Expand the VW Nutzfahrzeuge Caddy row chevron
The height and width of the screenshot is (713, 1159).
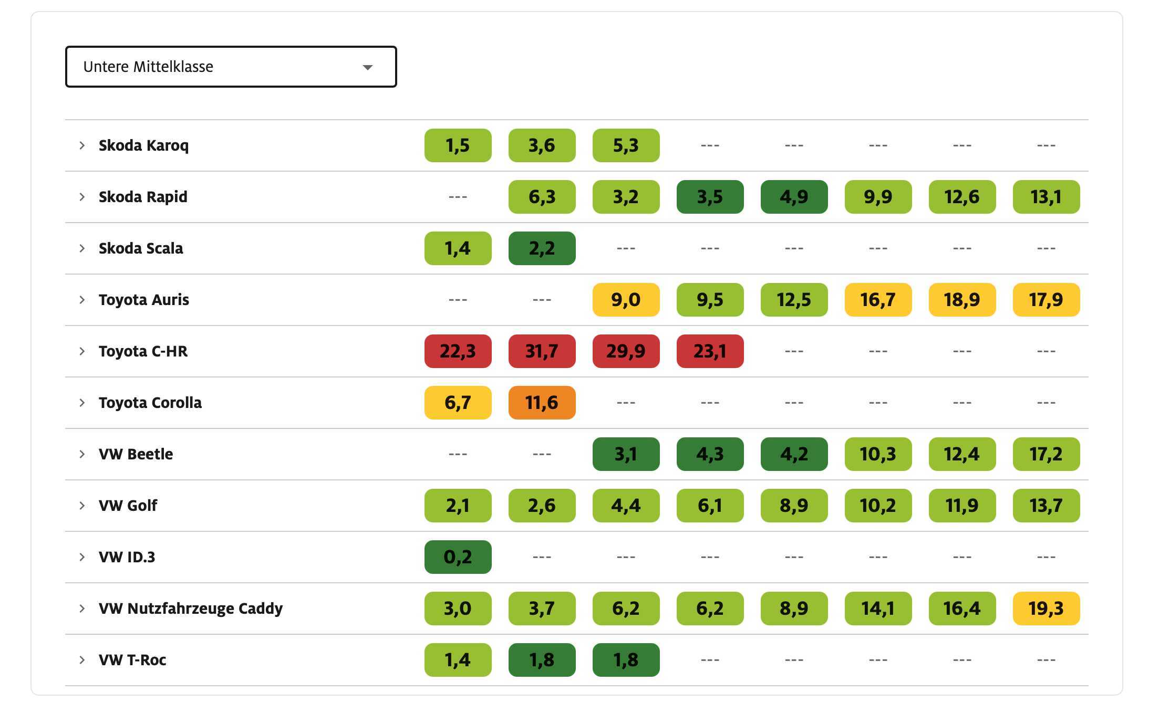82,609
